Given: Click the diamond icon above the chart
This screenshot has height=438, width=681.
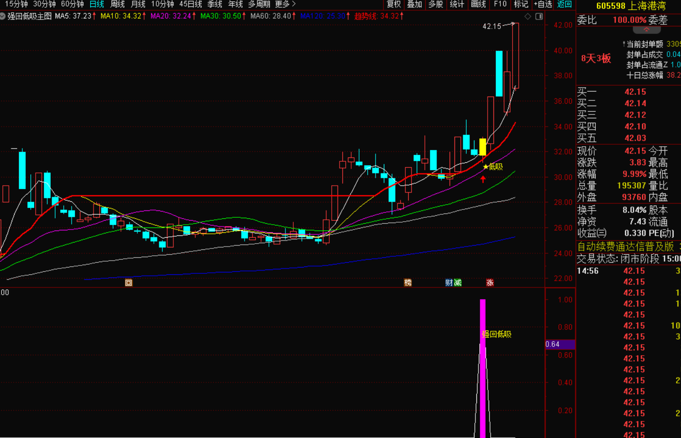Looking at the screenshot, I should [528, 16].
